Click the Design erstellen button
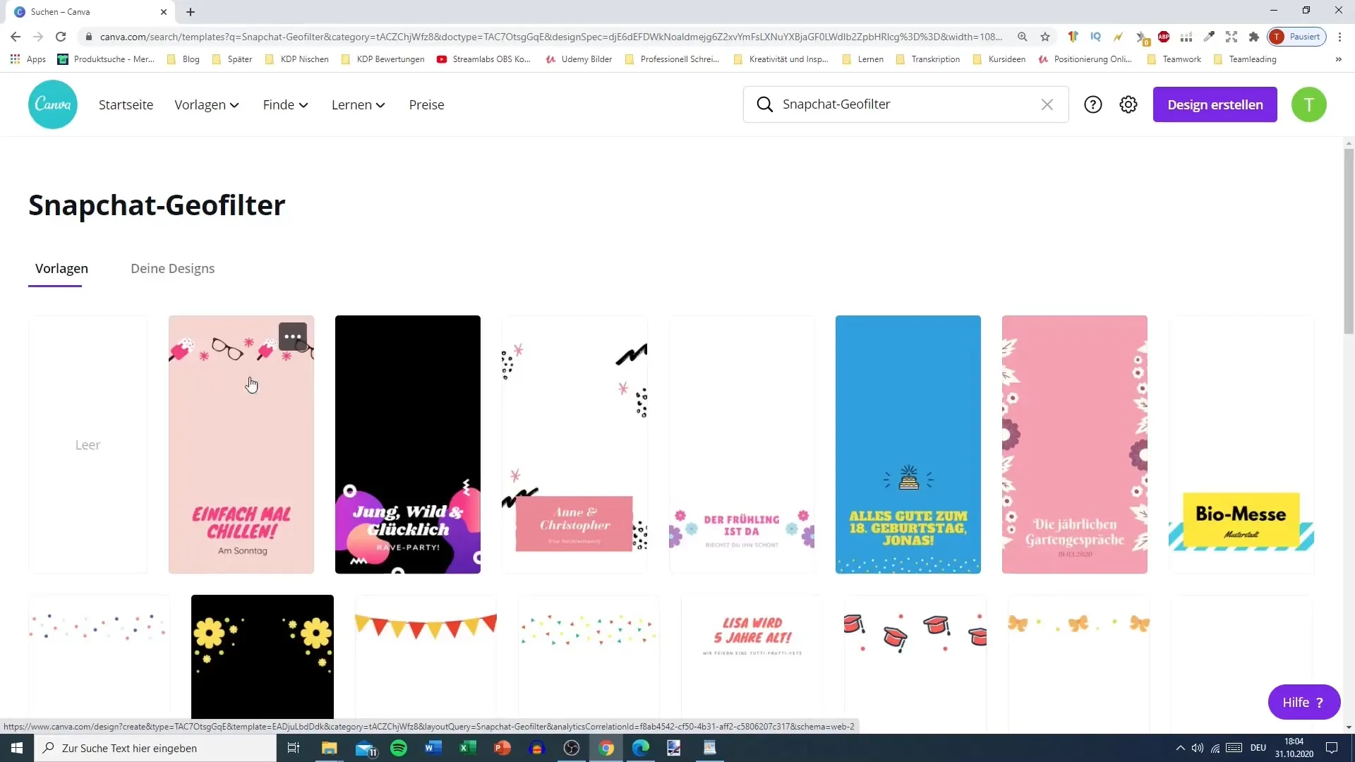 point(1215,104)
